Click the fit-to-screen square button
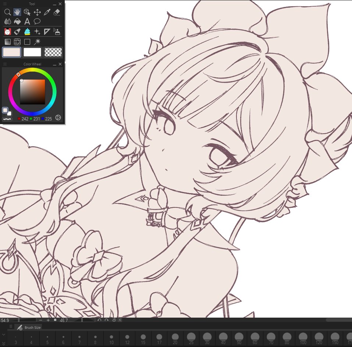352x347 pixels. point(55,320)
